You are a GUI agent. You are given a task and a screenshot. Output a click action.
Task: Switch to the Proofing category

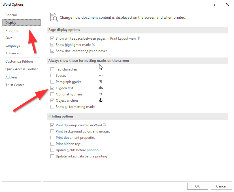point(22,30)
